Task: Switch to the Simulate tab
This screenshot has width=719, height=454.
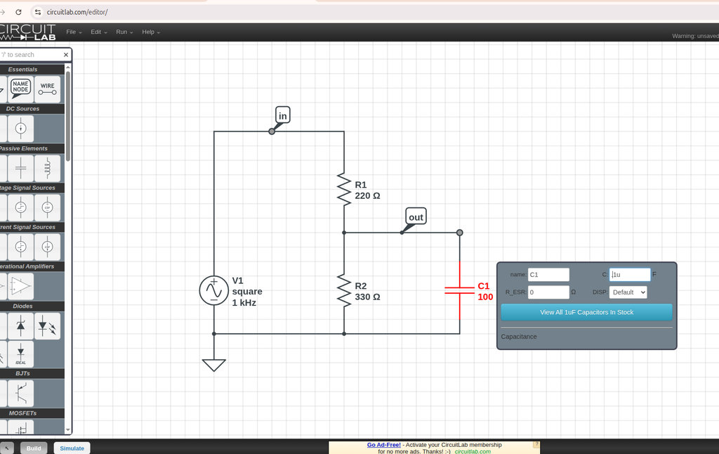Action: point(72,448)
